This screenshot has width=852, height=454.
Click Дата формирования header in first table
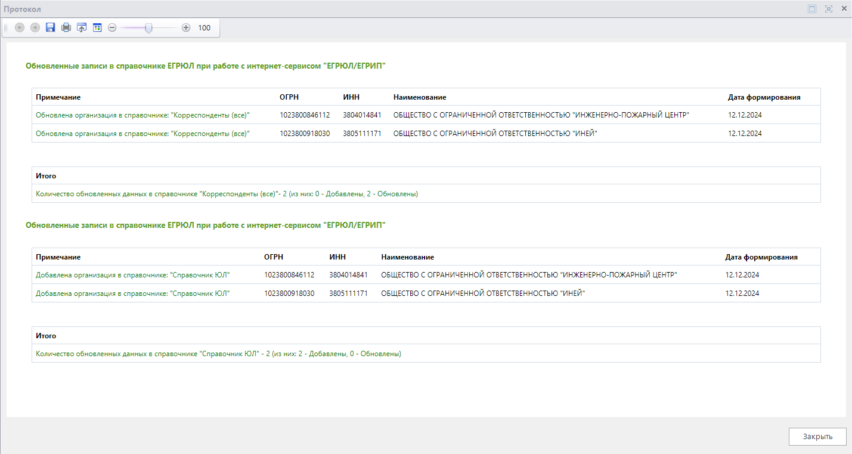point(764,97)
